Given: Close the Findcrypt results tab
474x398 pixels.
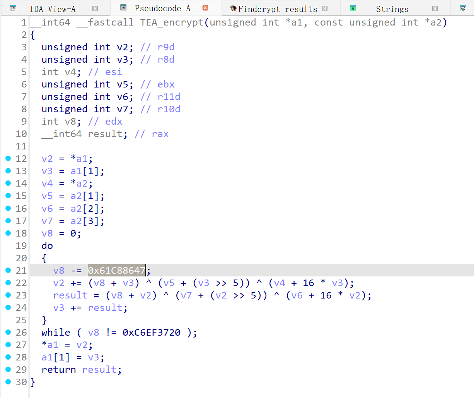Looking at the screenshot, I should click(325, 8).
